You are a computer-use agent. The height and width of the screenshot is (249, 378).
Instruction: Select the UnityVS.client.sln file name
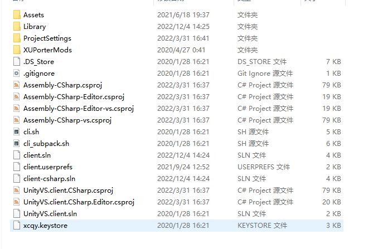tap(50, 214)
